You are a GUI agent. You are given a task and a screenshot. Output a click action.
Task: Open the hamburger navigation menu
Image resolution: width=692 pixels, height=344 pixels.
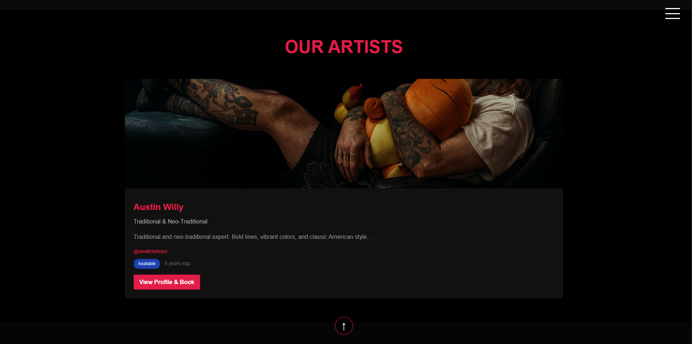pos(672,14)
